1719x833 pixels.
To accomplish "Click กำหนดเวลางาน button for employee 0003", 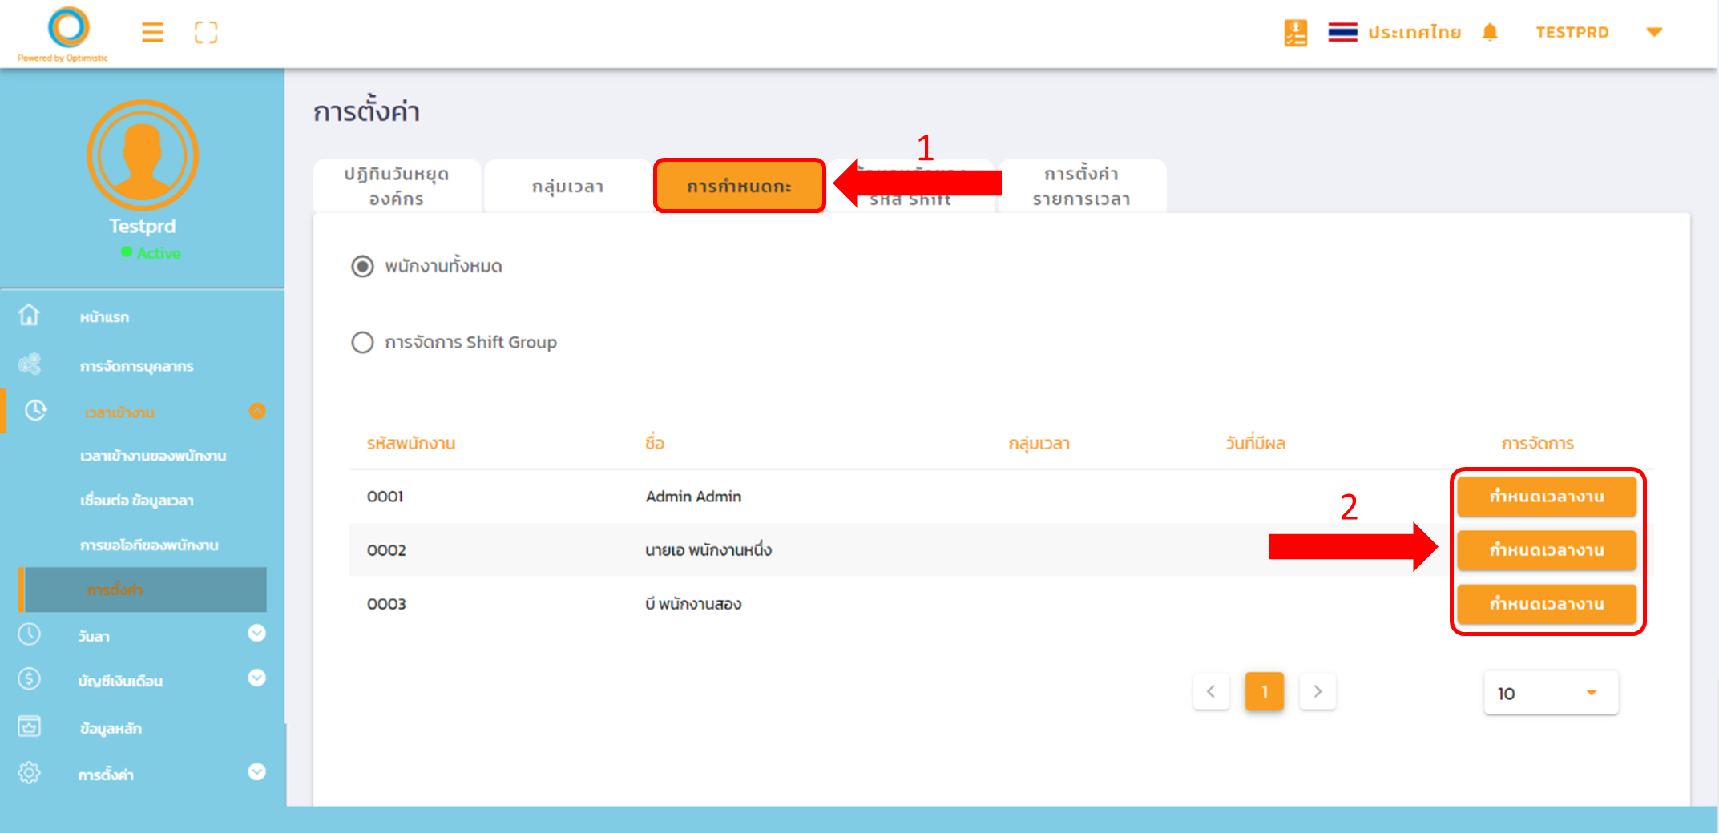I will 1546,604.
